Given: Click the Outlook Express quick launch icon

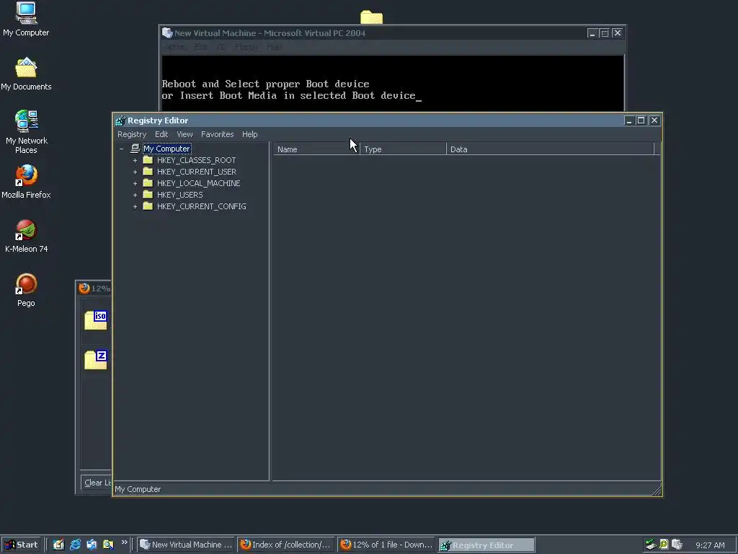Looking at the screenshot, I should click(x=92, y=545).
